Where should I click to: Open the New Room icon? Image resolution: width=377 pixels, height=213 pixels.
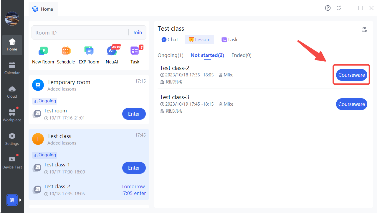click(x=43, y=51)
